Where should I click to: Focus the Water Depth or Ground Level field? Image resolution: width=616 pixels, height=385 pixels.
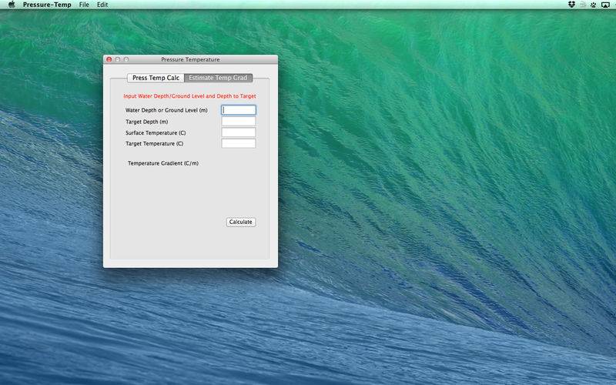pos(239,110)
